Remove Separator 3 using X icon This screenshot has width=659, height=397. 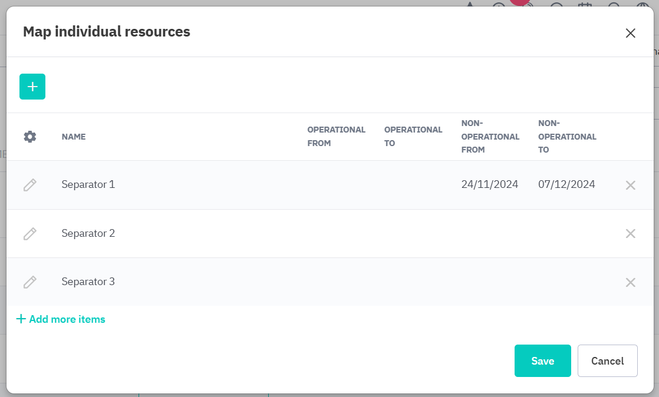(x=630, y=282)
